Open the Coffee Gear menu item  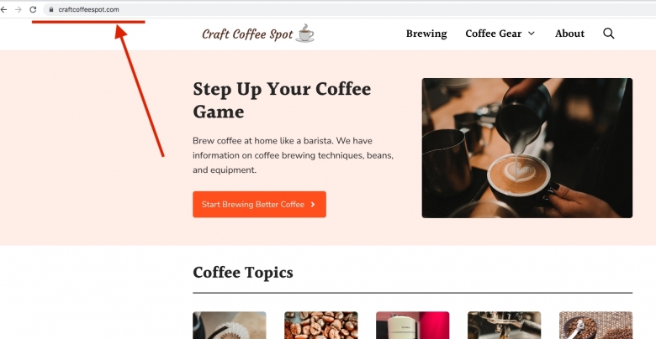click(x=494, y=34)
